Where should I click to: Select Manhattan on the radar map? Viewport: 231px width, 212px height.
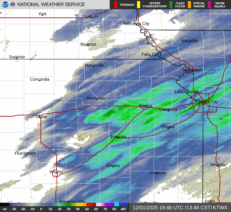97,98
